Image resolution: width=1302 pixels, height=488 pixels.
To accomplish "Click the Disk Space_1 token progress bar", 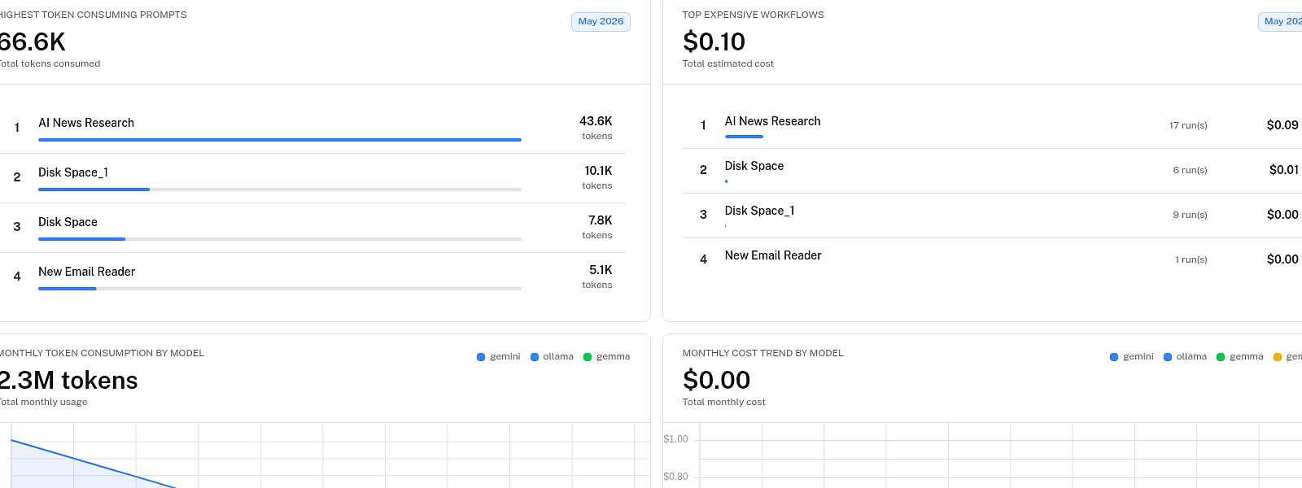I will click(280, 190).
